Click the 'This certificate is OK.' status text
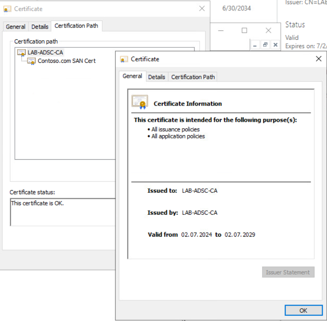Image resolution: width=327 pixels, height=321 pixels. 37,203
